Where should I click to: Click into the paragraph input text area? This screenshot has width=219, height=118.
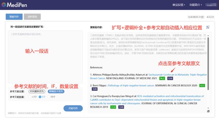[x=45, y=57]
